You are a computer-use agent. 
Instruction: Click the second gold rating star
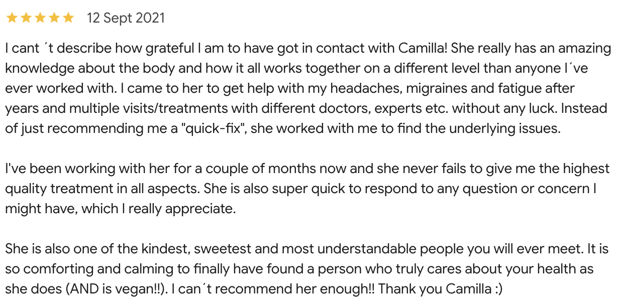click(26, 18)
